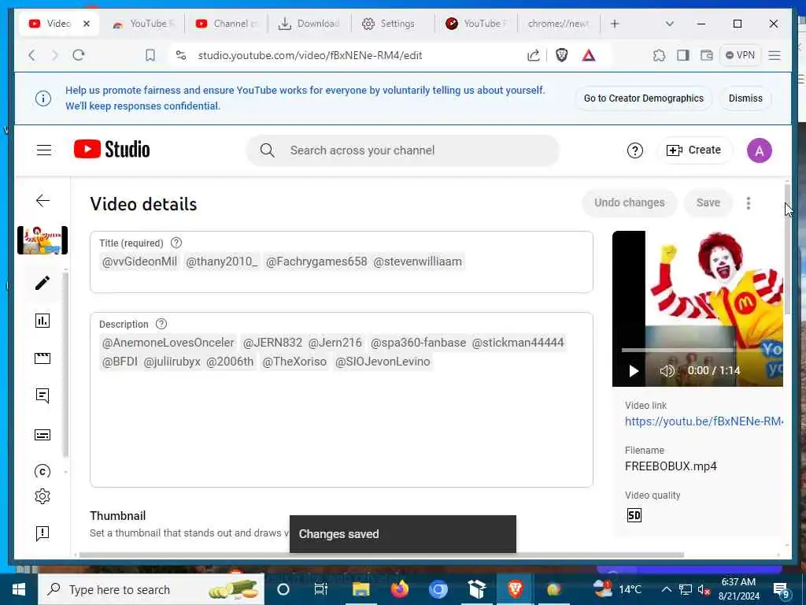Open the browser Extensions puzzle icon
Image resolution: width=806 pixels, height=605 pixels.
659,55
